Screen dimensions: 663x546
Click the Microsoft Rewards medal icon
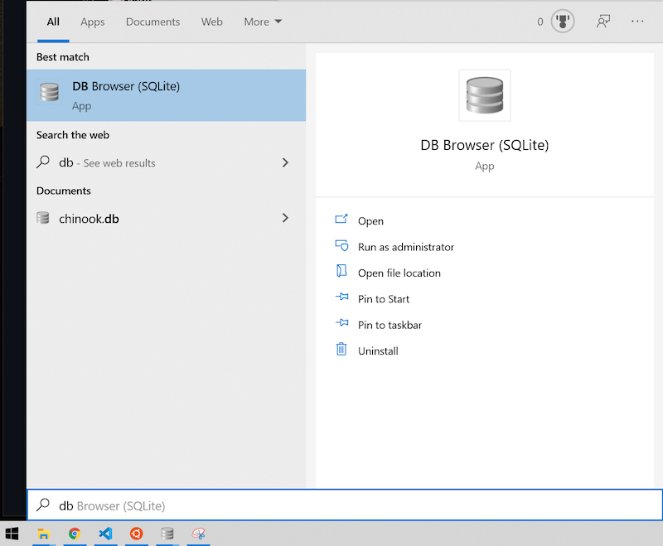click(x=562, y=21)
